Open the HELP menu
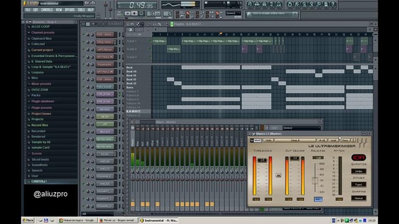 click(x=90, y=10)
